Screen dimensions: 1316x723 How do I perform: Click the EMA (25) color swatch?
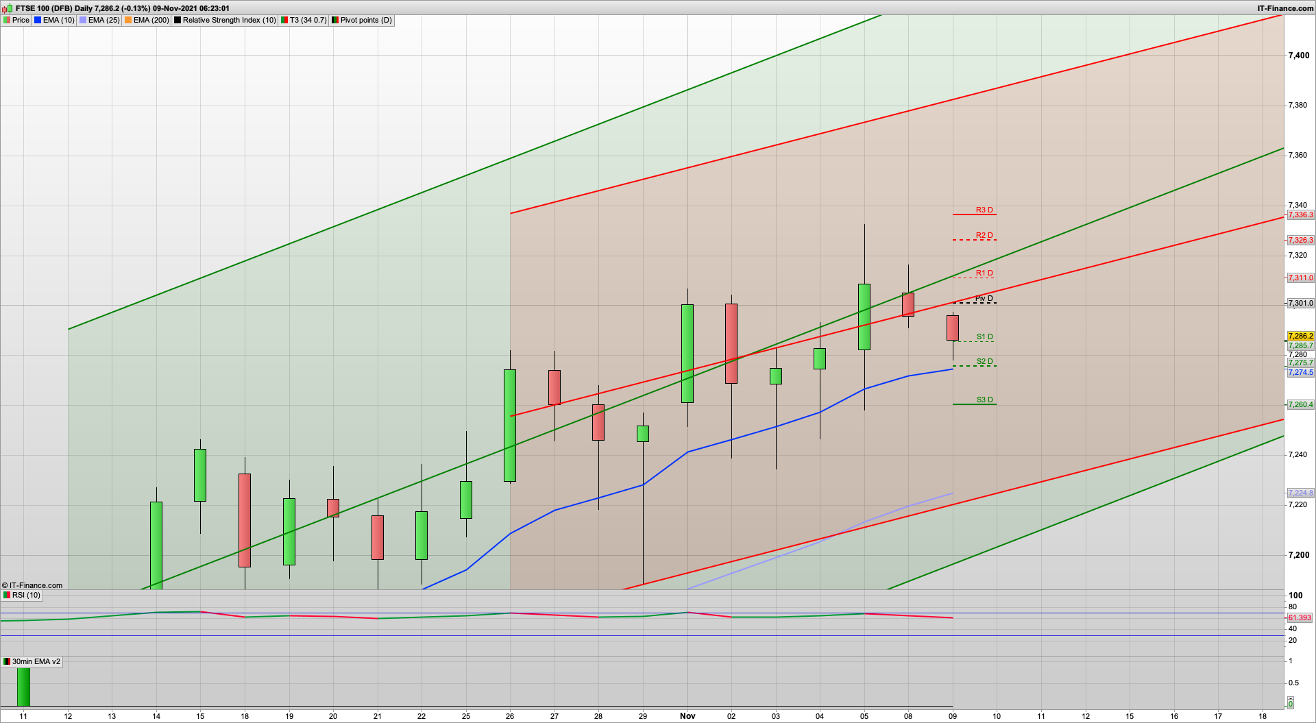pos(83,20)
